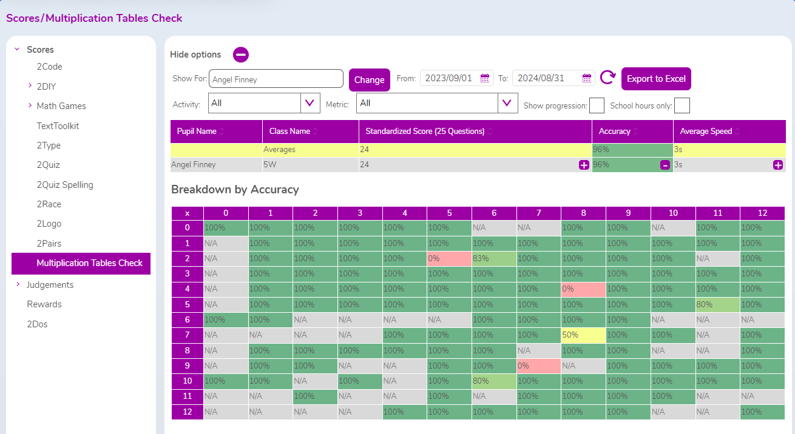Expand the Judgements section

17,284
